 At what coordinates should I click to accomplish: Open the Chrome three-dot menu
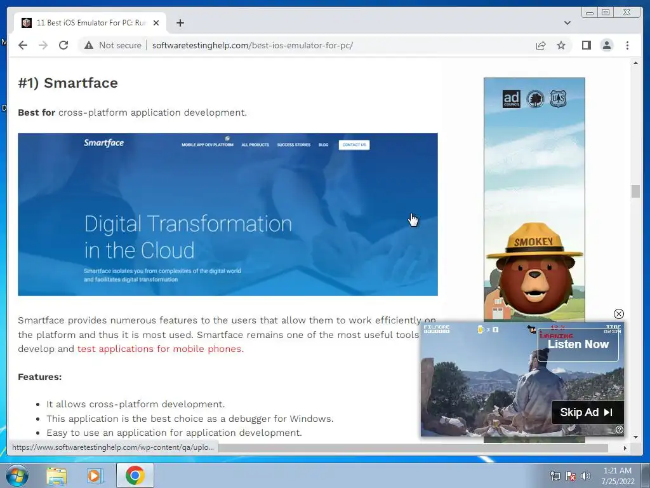pos(627,45)
